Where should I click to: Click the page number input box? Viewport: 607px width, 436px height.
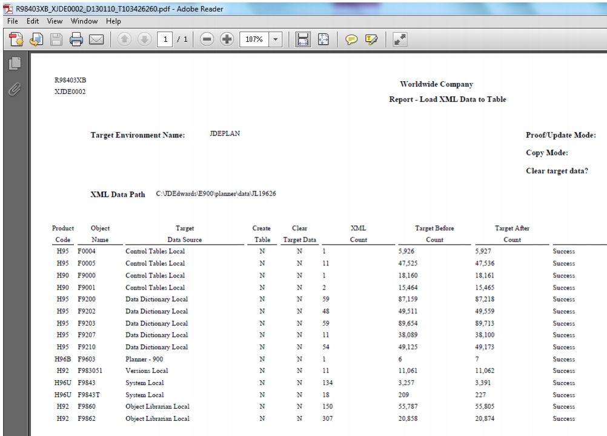pyautogui.click(x=165, y=39)
